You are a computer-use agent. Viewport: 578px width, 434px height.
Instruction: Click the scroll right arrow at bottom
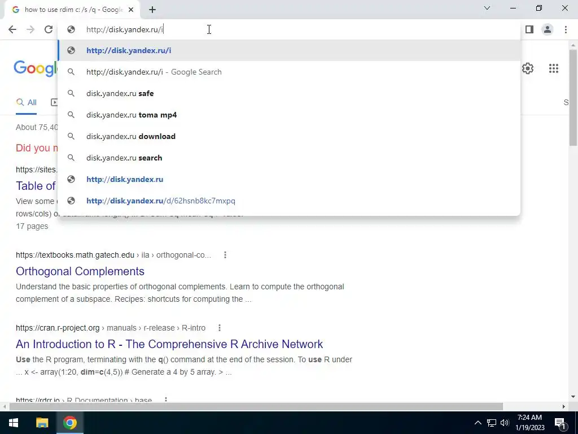564,407
